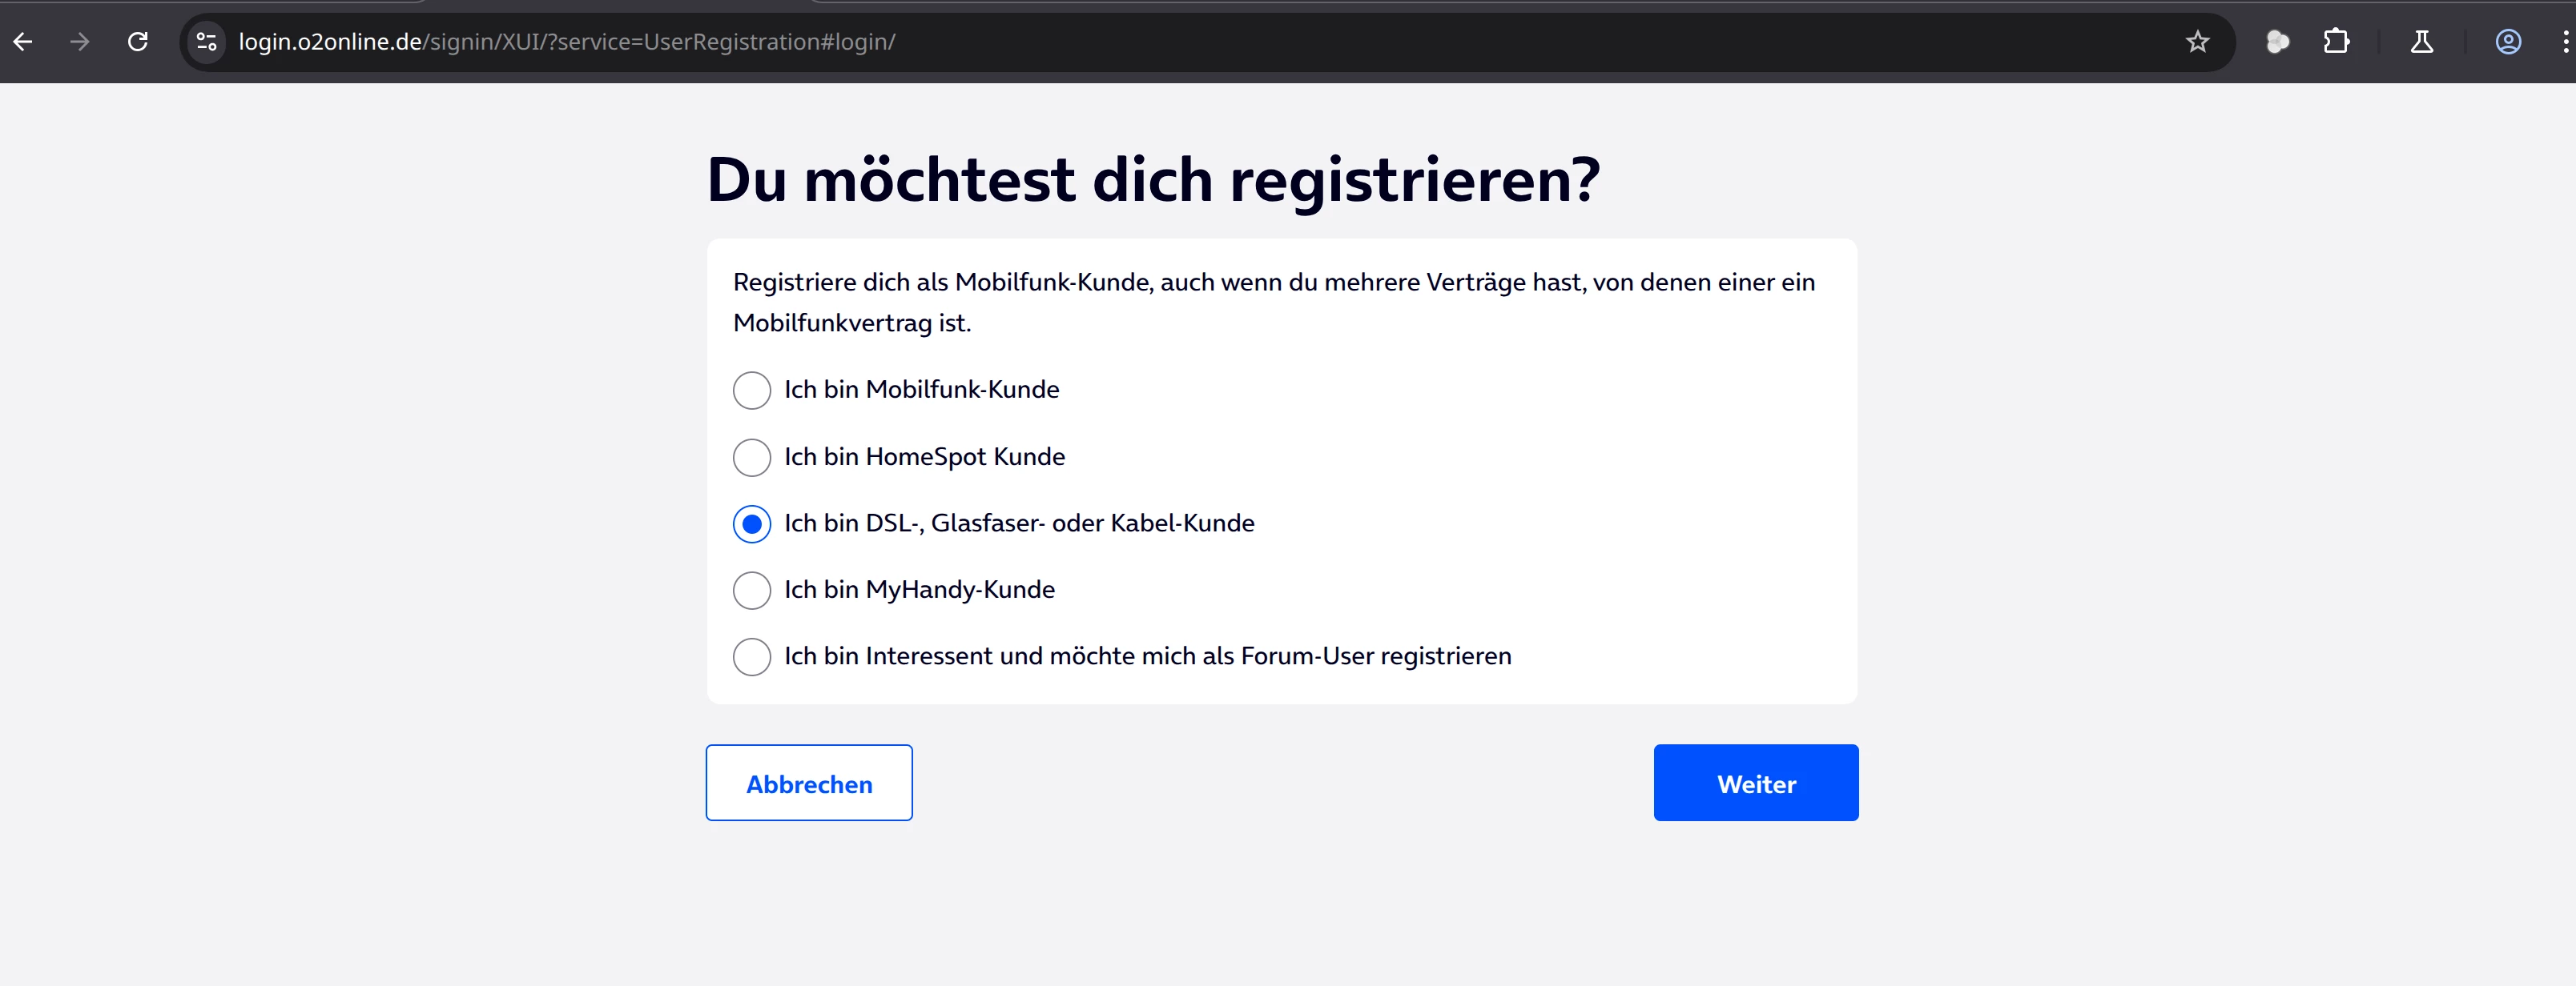Choose Ich bin HomeSpot Kunde option

point(752,458)
